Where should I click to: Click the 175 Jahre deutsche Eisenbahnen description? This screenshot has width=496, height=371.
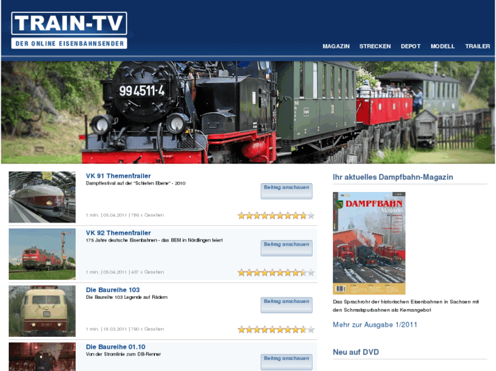click(154, 240)
